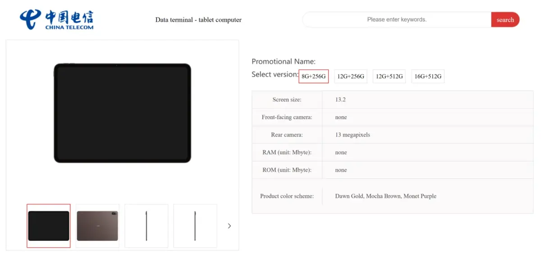
Task: Click the Product color scheme row label
Action: [x=287, y=196]
